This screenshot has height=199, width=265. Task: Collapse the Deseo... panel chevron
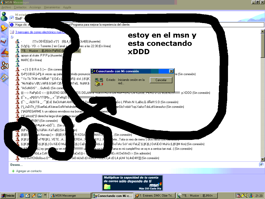261,165
